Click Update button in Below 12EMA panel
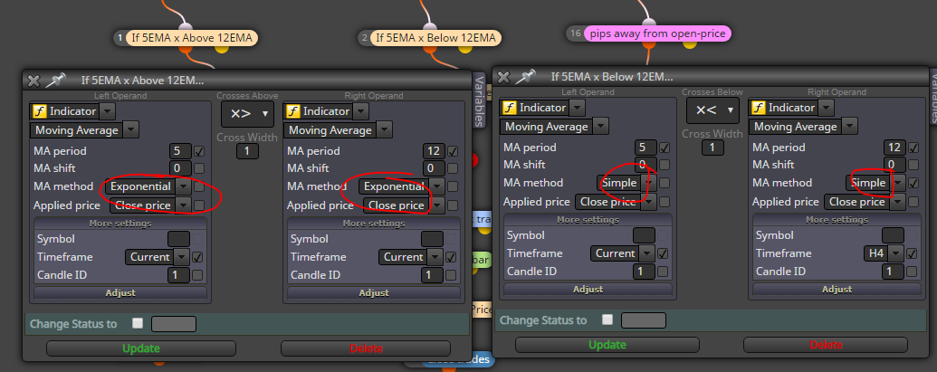The height and width of the screenshot is (372, 937). coord(607,345)
